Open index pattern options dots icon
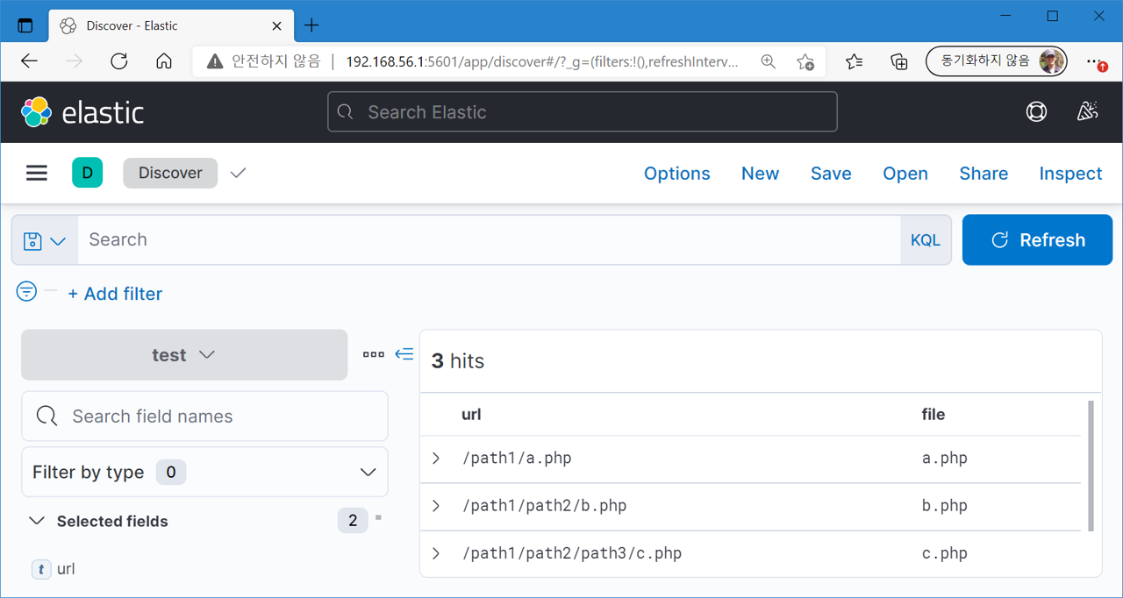This screenshot has height=598, width=1123. click(x=374, y=354)
